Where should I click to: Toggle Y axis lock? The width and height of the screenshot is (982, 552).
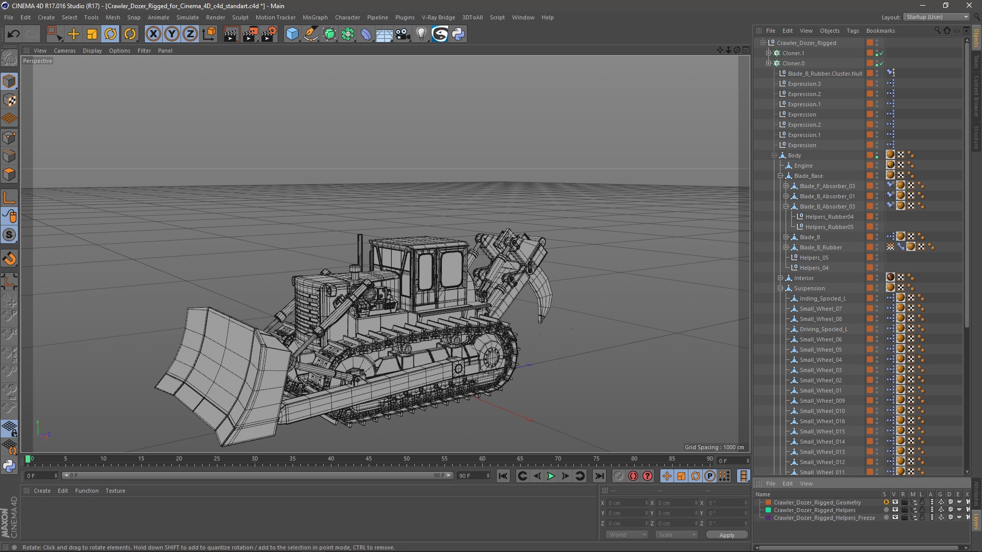coord(172,34)
